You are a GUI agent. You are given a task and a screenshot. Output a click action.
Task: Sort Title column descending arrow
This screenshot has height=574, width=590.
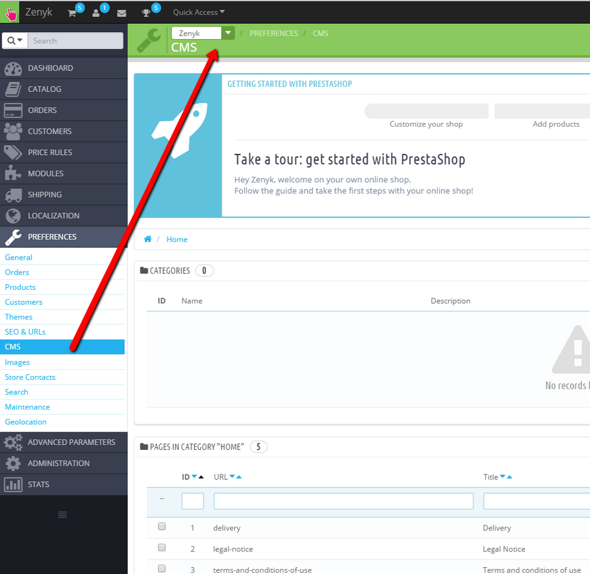[502, 476]
